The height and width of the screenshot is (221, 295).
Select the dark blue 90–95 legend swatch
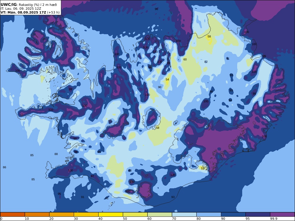pos(233,215)
